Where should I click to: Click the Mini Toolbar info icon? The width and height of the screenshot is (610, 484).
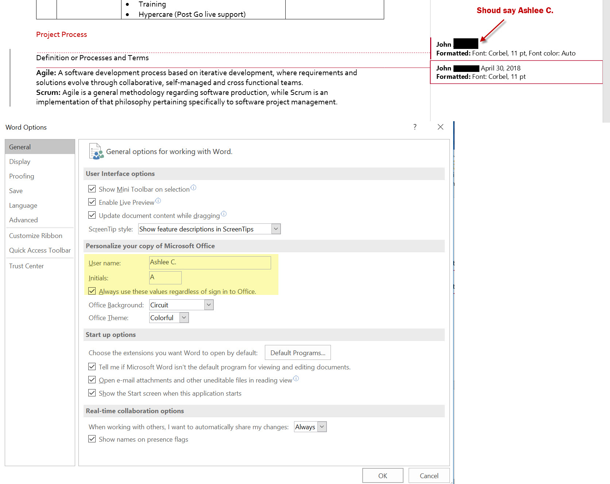193,188
